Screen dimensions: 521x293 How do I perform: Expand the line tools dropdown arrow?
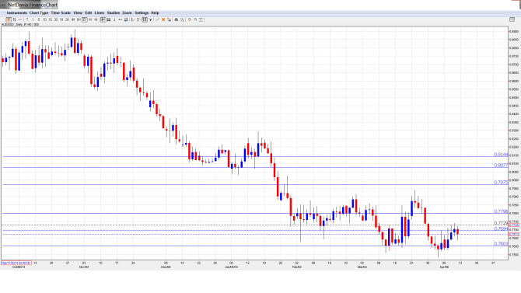150,20
